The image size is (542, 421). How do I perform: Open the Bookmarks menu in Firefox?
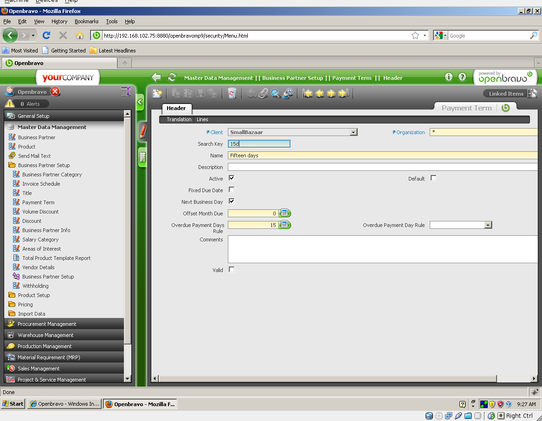tap(86, 21)
